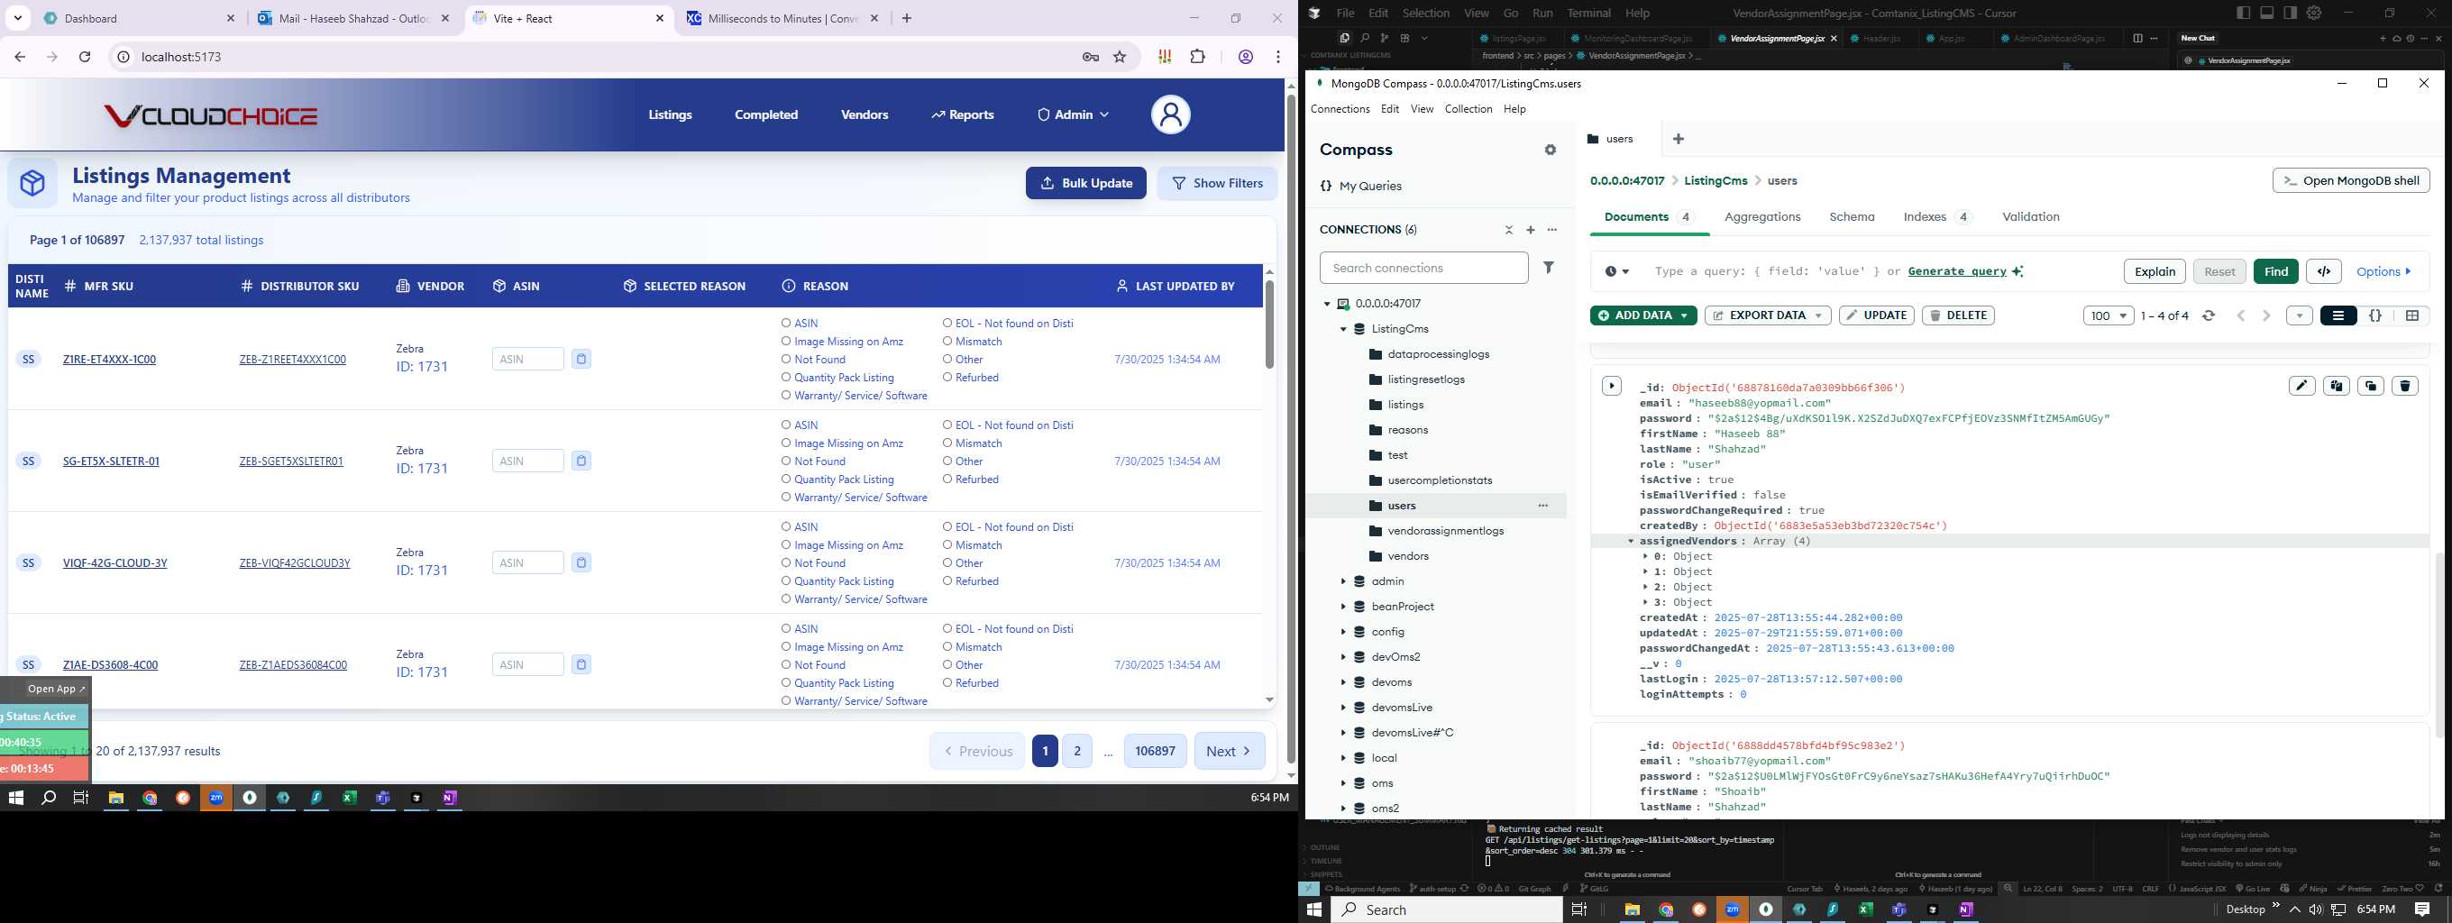Viewport: 2452px width, 923px height.
Task: Select Quantity Pack Listing for VIQF-42G-CLOUD-3Y
Action: point(786,581)
